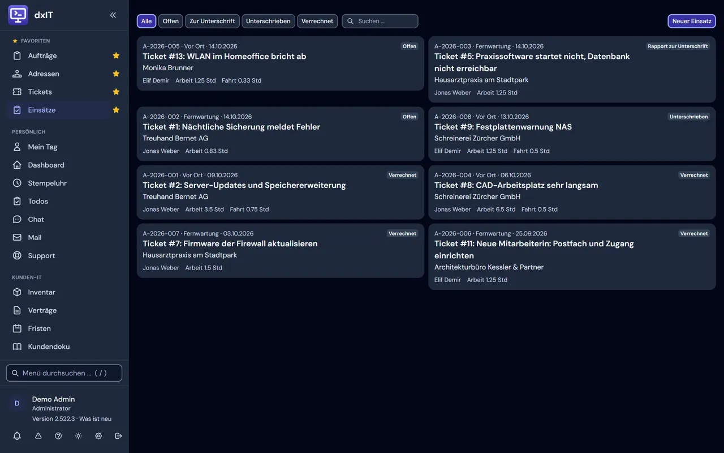
Task: Click the Menü durchsuchen search box
Action: (x=64, y=373)
